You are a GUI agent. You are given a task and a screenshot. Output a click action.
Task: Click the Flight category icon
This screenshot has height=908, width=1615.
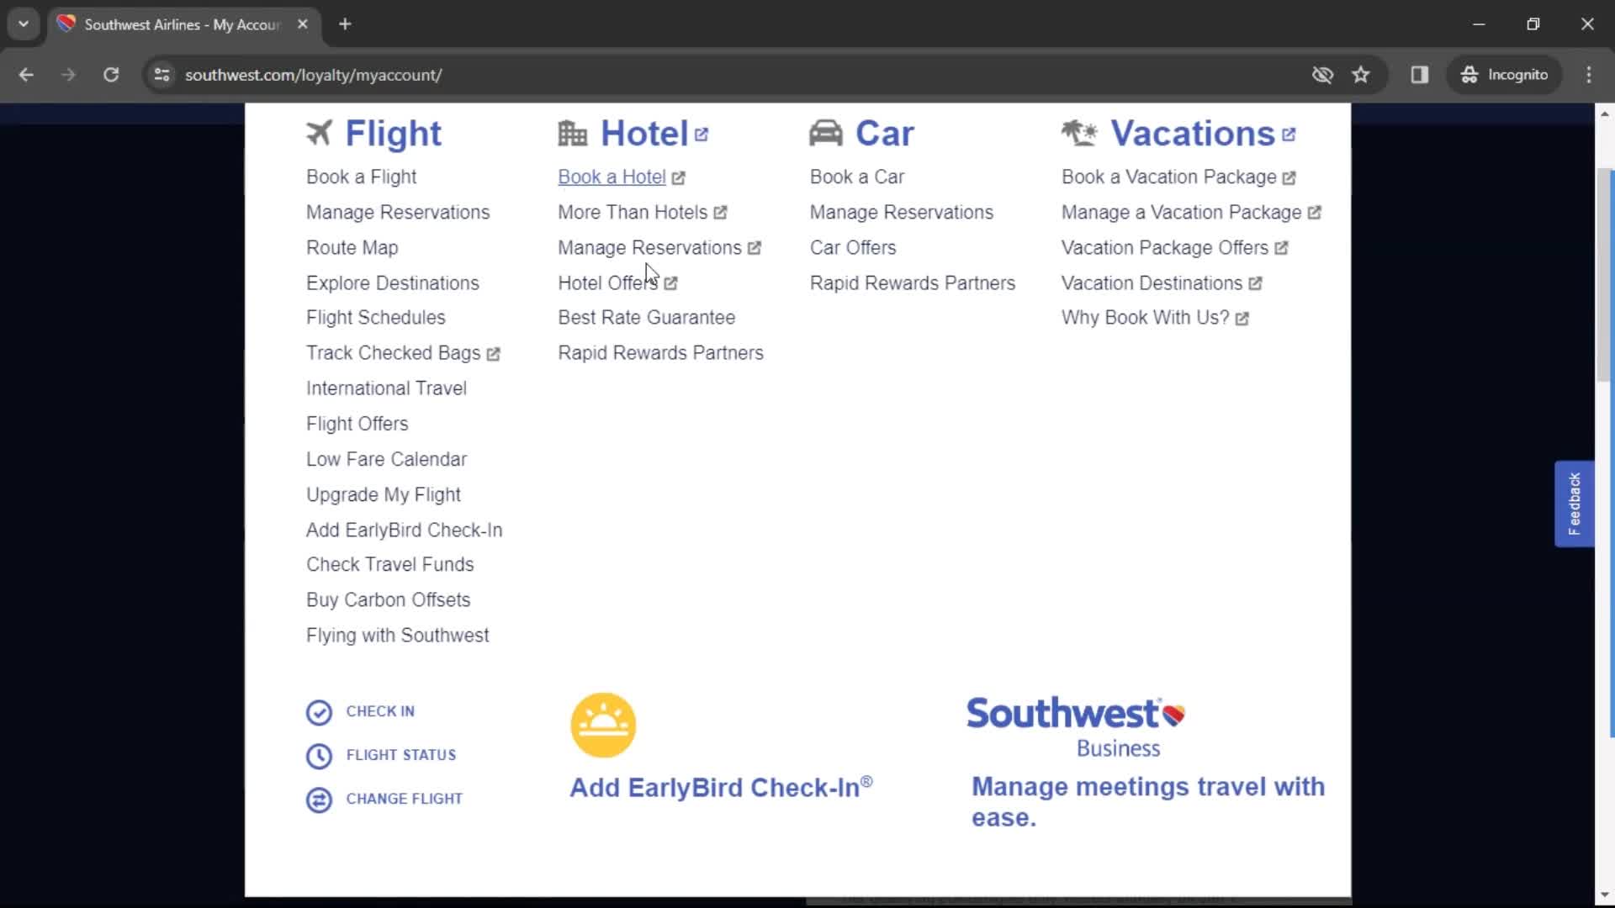click(x=317, y=133)
